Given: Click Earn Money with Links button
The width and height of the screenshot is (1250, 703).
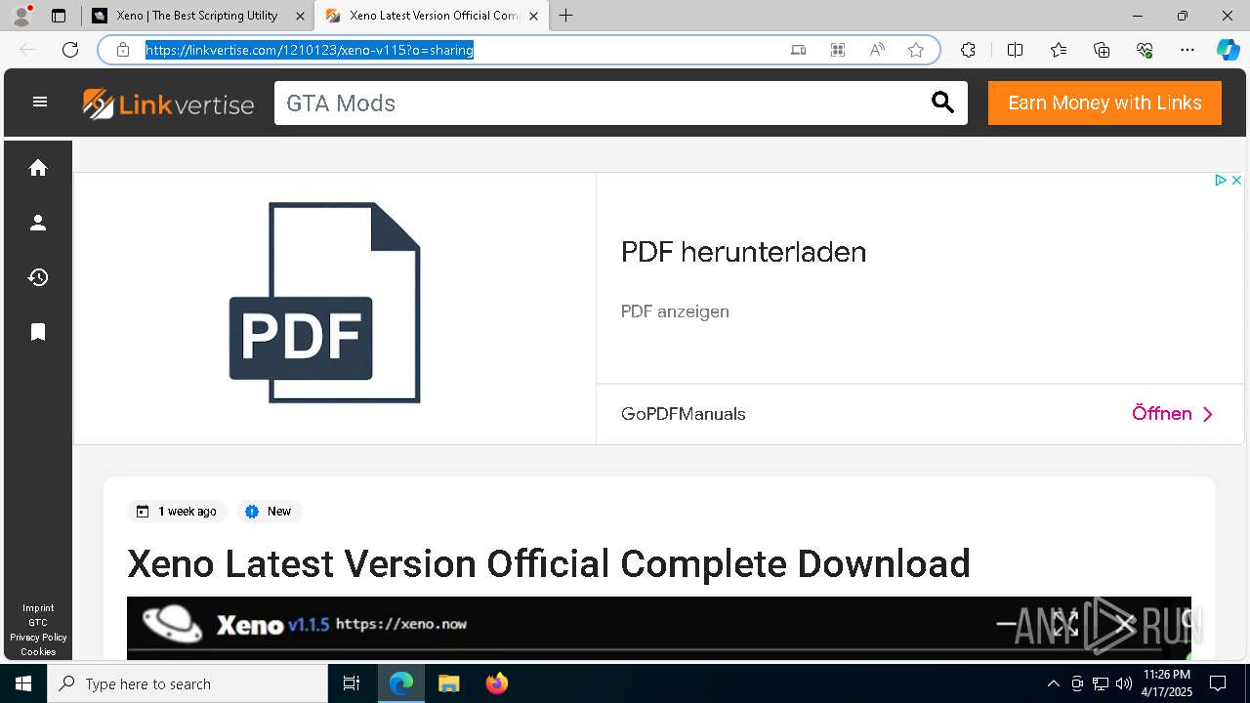Looking at the screenshot, I should click(x=1104, y=103).
